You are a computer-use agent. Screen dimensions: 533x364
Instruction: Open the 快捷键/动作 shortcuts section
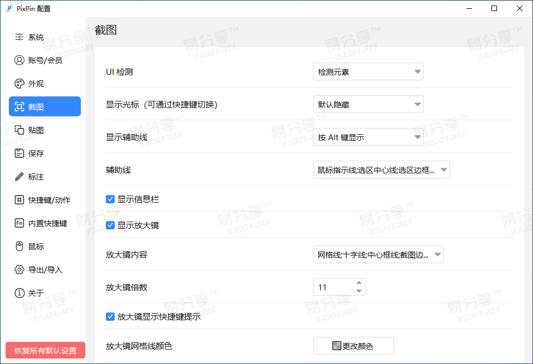coord(45,199)
